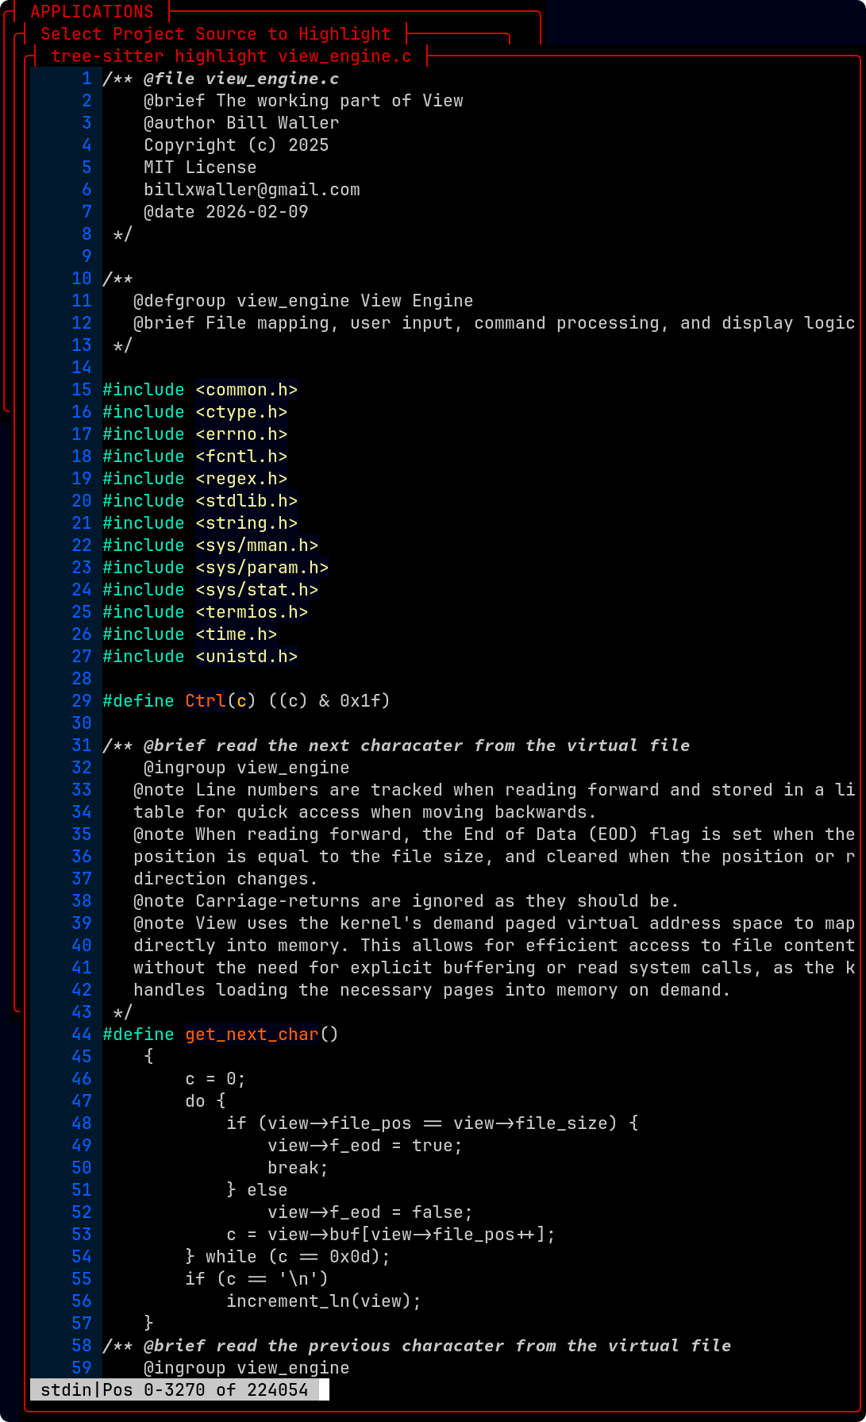
Task: Click line number 1 in the gutter
Action: point(87,79)
